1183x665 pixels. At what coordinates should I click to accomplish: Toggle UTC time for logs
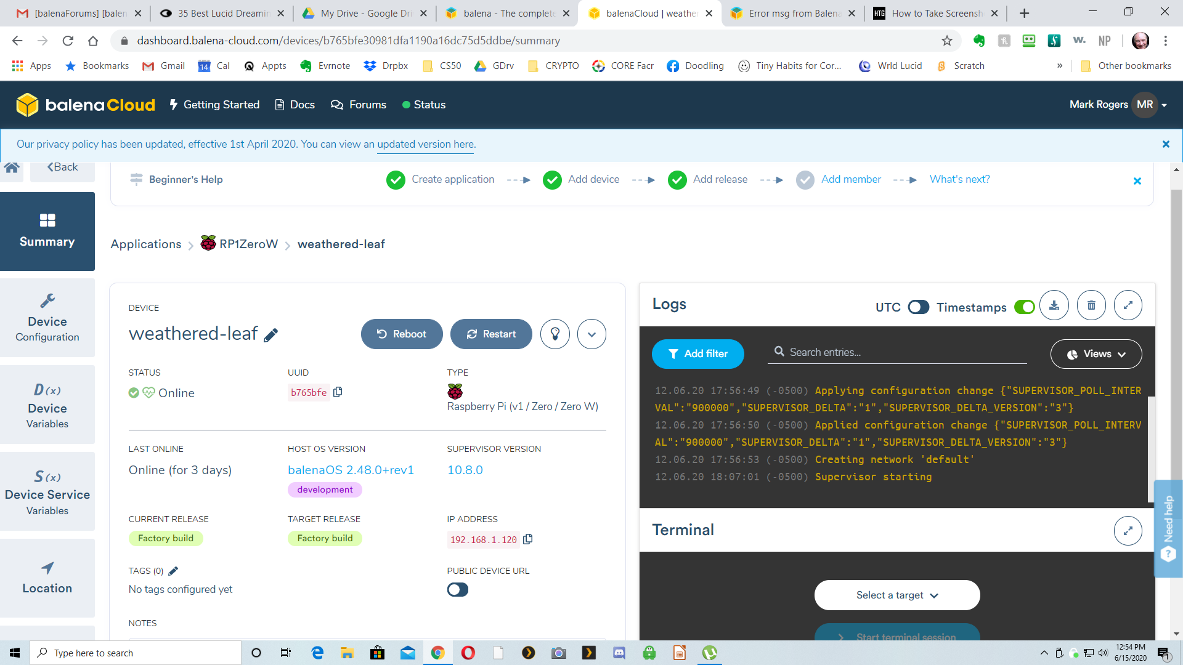tap(918, 307)
